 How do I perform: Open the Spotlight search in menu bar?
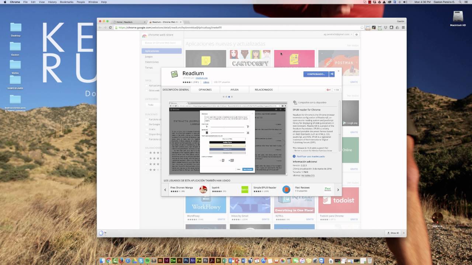pyautogui.click(x=461, y=2)
